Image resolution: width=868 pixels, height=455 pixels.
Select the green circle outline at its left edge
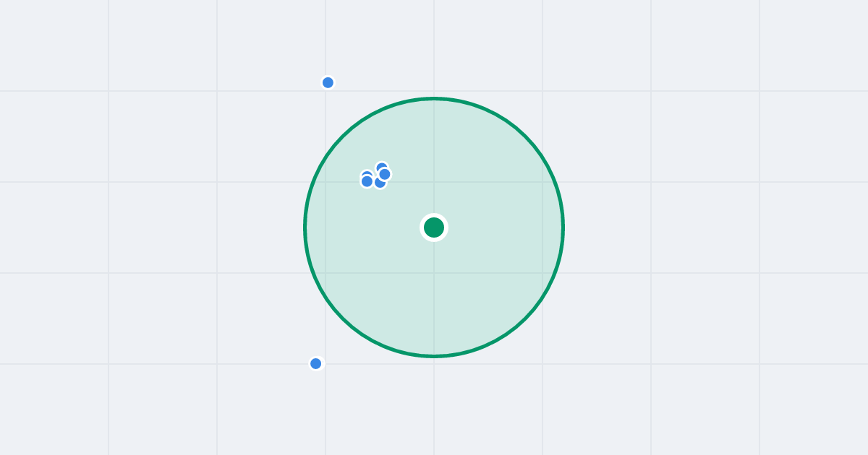tap(305, 227)
